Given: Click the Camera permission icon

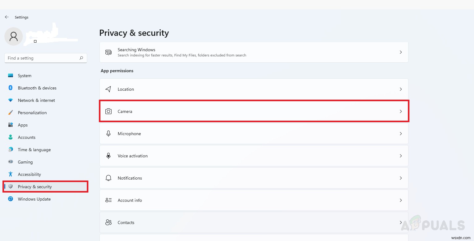Looking at the screenshot, I should 108,111.
